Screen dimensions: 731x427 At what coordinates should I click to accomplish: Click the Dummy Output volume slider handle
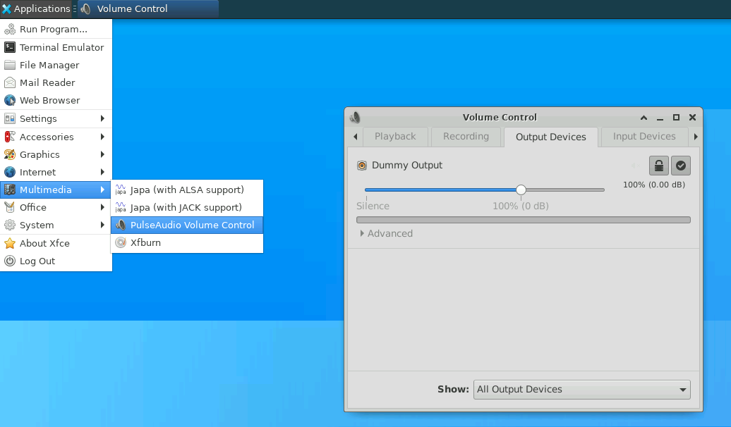point(521,190)
